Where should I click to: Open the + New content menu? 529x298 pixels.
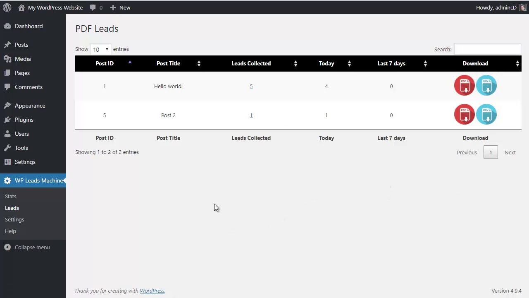[120, 7]
